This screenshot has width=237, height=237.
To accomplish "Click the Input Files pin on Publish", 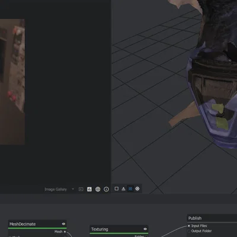I will tap(188, 226).
